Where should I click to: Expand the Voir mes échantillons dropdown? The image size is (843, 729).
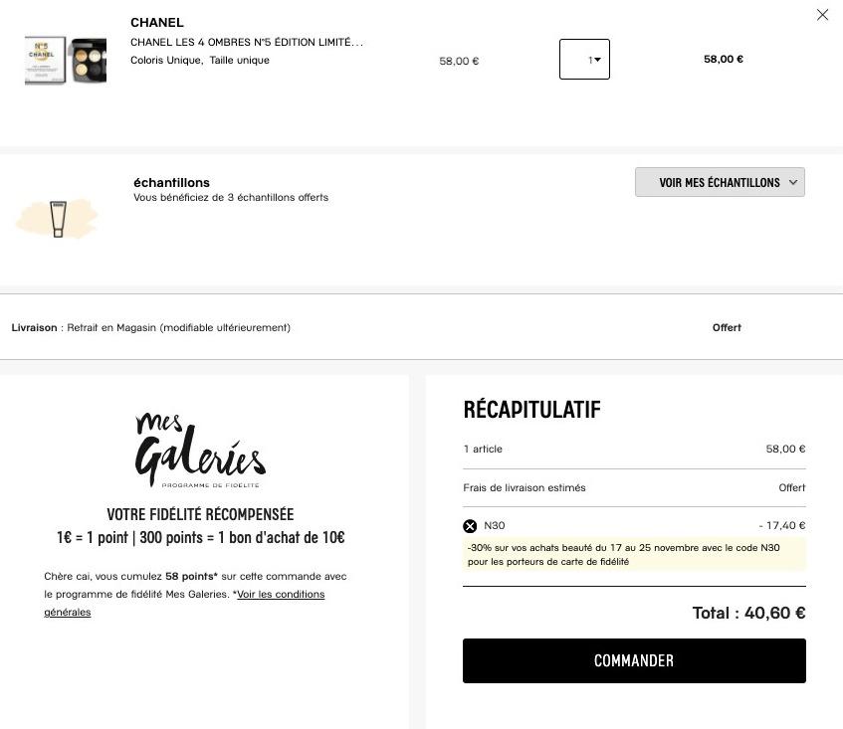(x=720, y=182)
